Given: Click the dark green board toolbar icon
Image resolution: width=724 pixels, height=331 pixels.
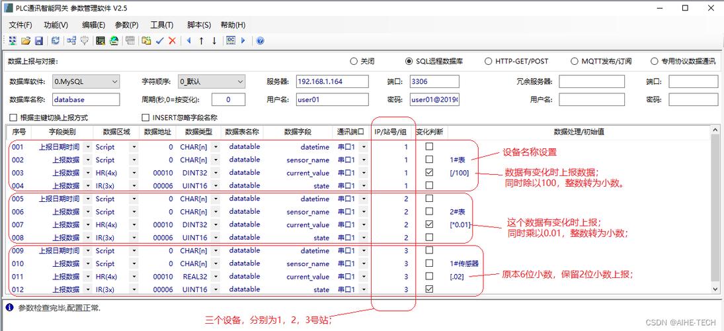Looking at the screenshot, I should click(x=101, y=40).
